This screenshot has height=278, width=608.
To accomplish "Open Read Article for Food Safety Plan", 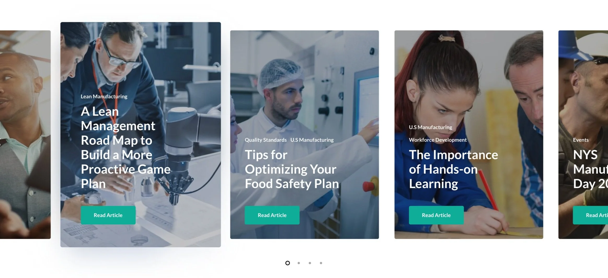I will coord(272,215).
